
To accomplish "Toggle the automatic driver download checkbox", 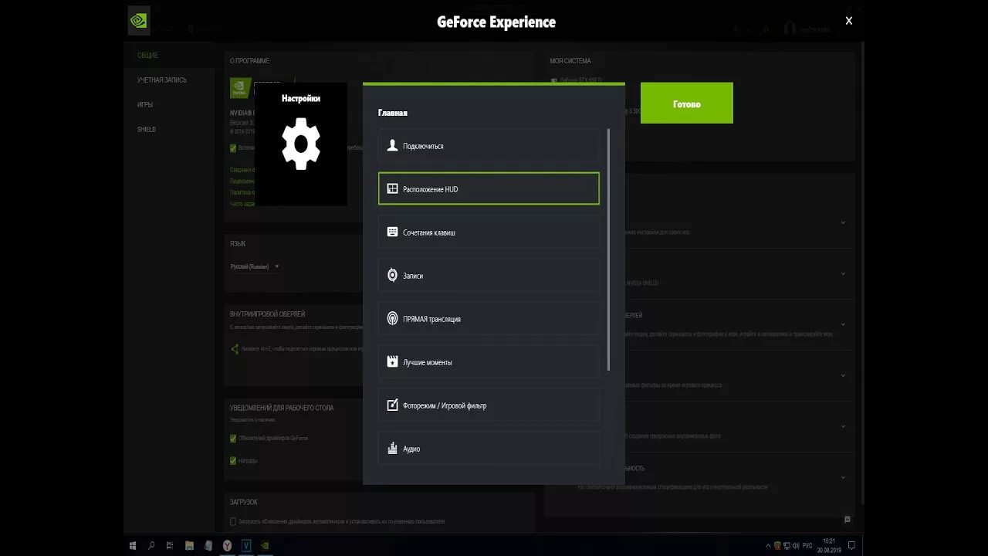I will click(233, 521).
